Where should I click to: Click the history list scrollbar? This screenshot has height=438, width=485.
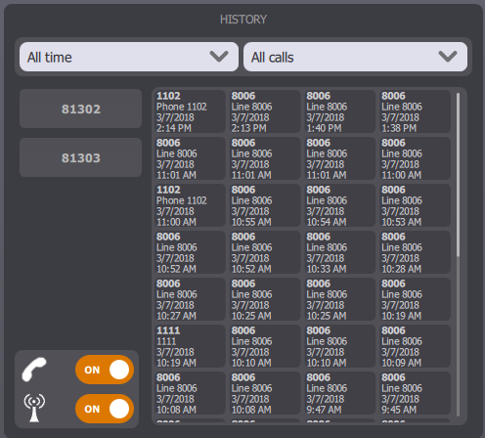[x=458, y=174]
